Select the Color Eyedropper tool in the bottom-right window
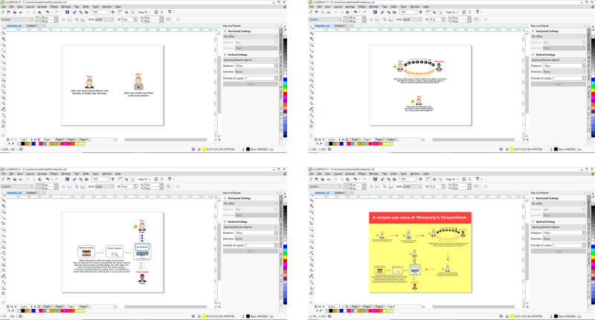The width and height of the screenshot is (595, 320). [312, 276]
